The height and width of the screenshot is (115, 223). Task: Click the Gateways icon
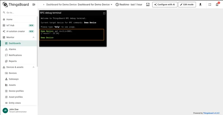6,79
